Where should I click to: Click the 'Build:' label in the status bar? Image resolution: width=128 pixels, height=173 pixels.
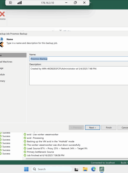[x=124, y=163]
